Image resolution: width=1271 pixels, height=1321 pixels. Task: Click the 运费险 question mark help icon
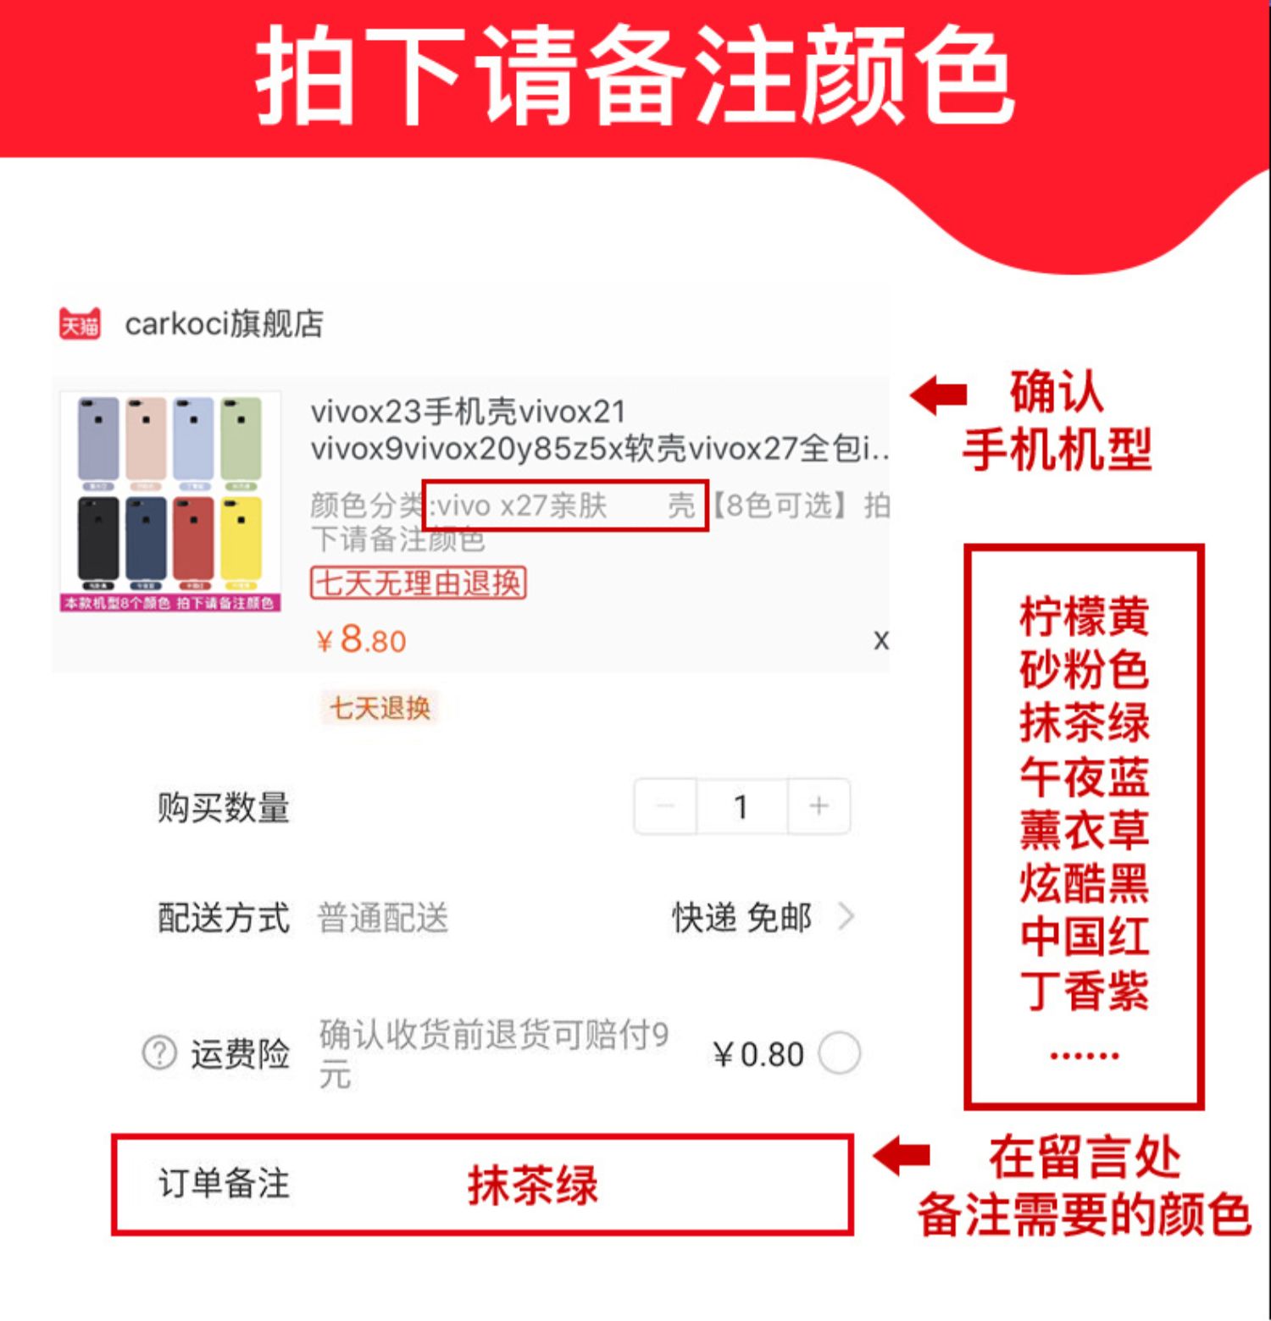159,1053
